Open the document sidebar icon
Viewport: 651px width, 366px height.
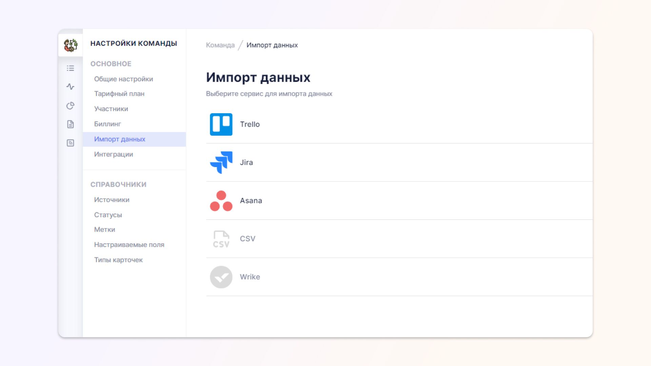70,124
